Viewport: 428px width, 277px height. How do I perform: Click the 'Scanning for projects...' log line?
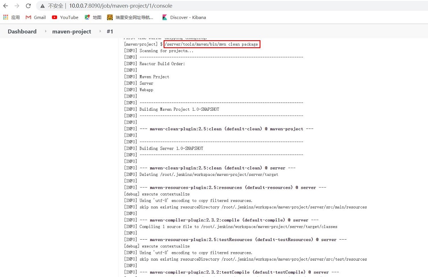point(159,51)
